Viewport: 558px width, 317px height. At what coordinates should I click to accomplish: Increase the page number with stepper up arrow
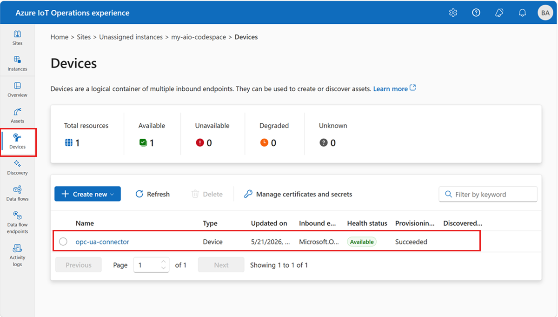[x=163, y=262]
